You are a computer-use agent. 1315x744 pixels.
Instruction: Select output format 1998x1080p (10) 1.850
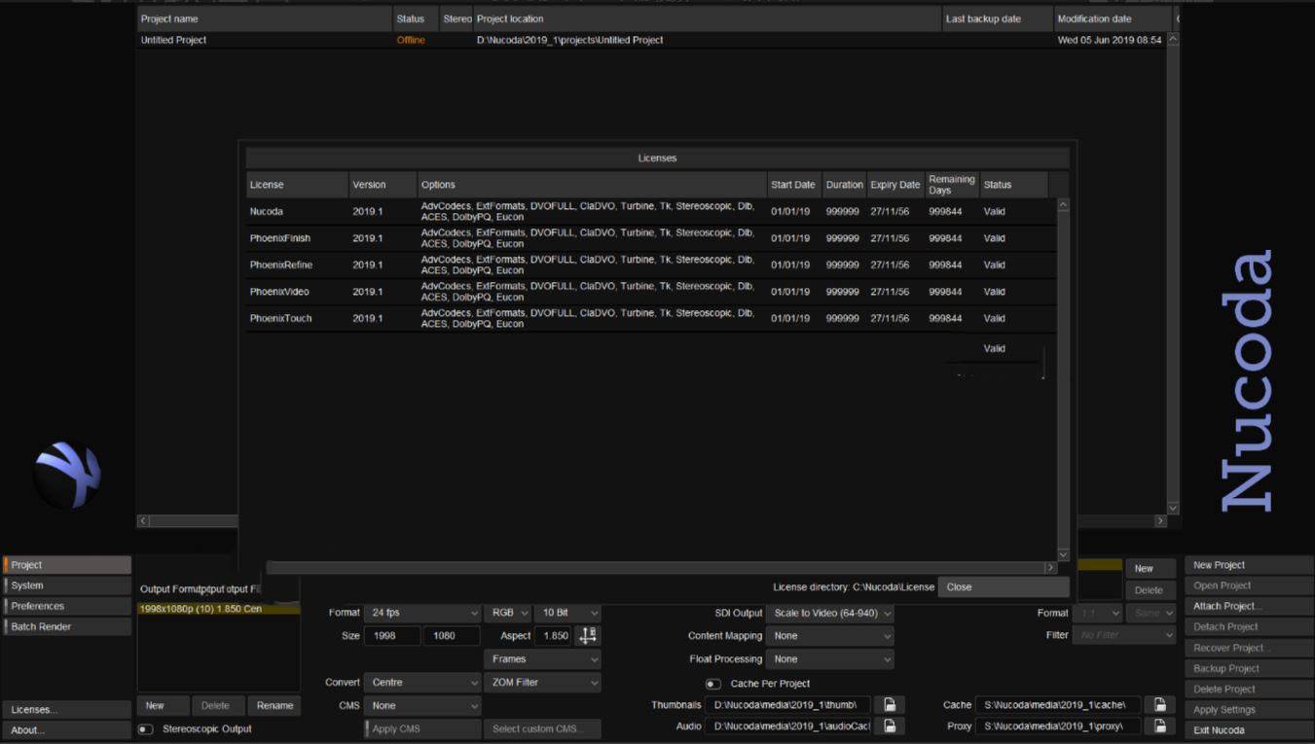click(x=218, y=609)
